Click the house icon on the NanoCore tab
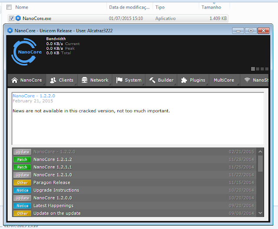The width and height of the screenshot is (278, 229). coord(14,80)
